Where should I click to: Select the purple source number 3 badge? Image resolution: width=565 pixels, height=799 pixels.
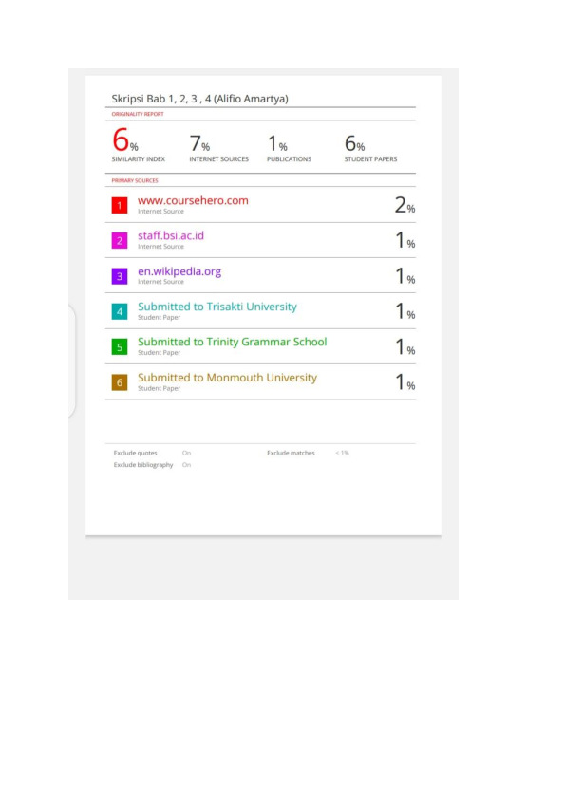[x=120, y=276]
